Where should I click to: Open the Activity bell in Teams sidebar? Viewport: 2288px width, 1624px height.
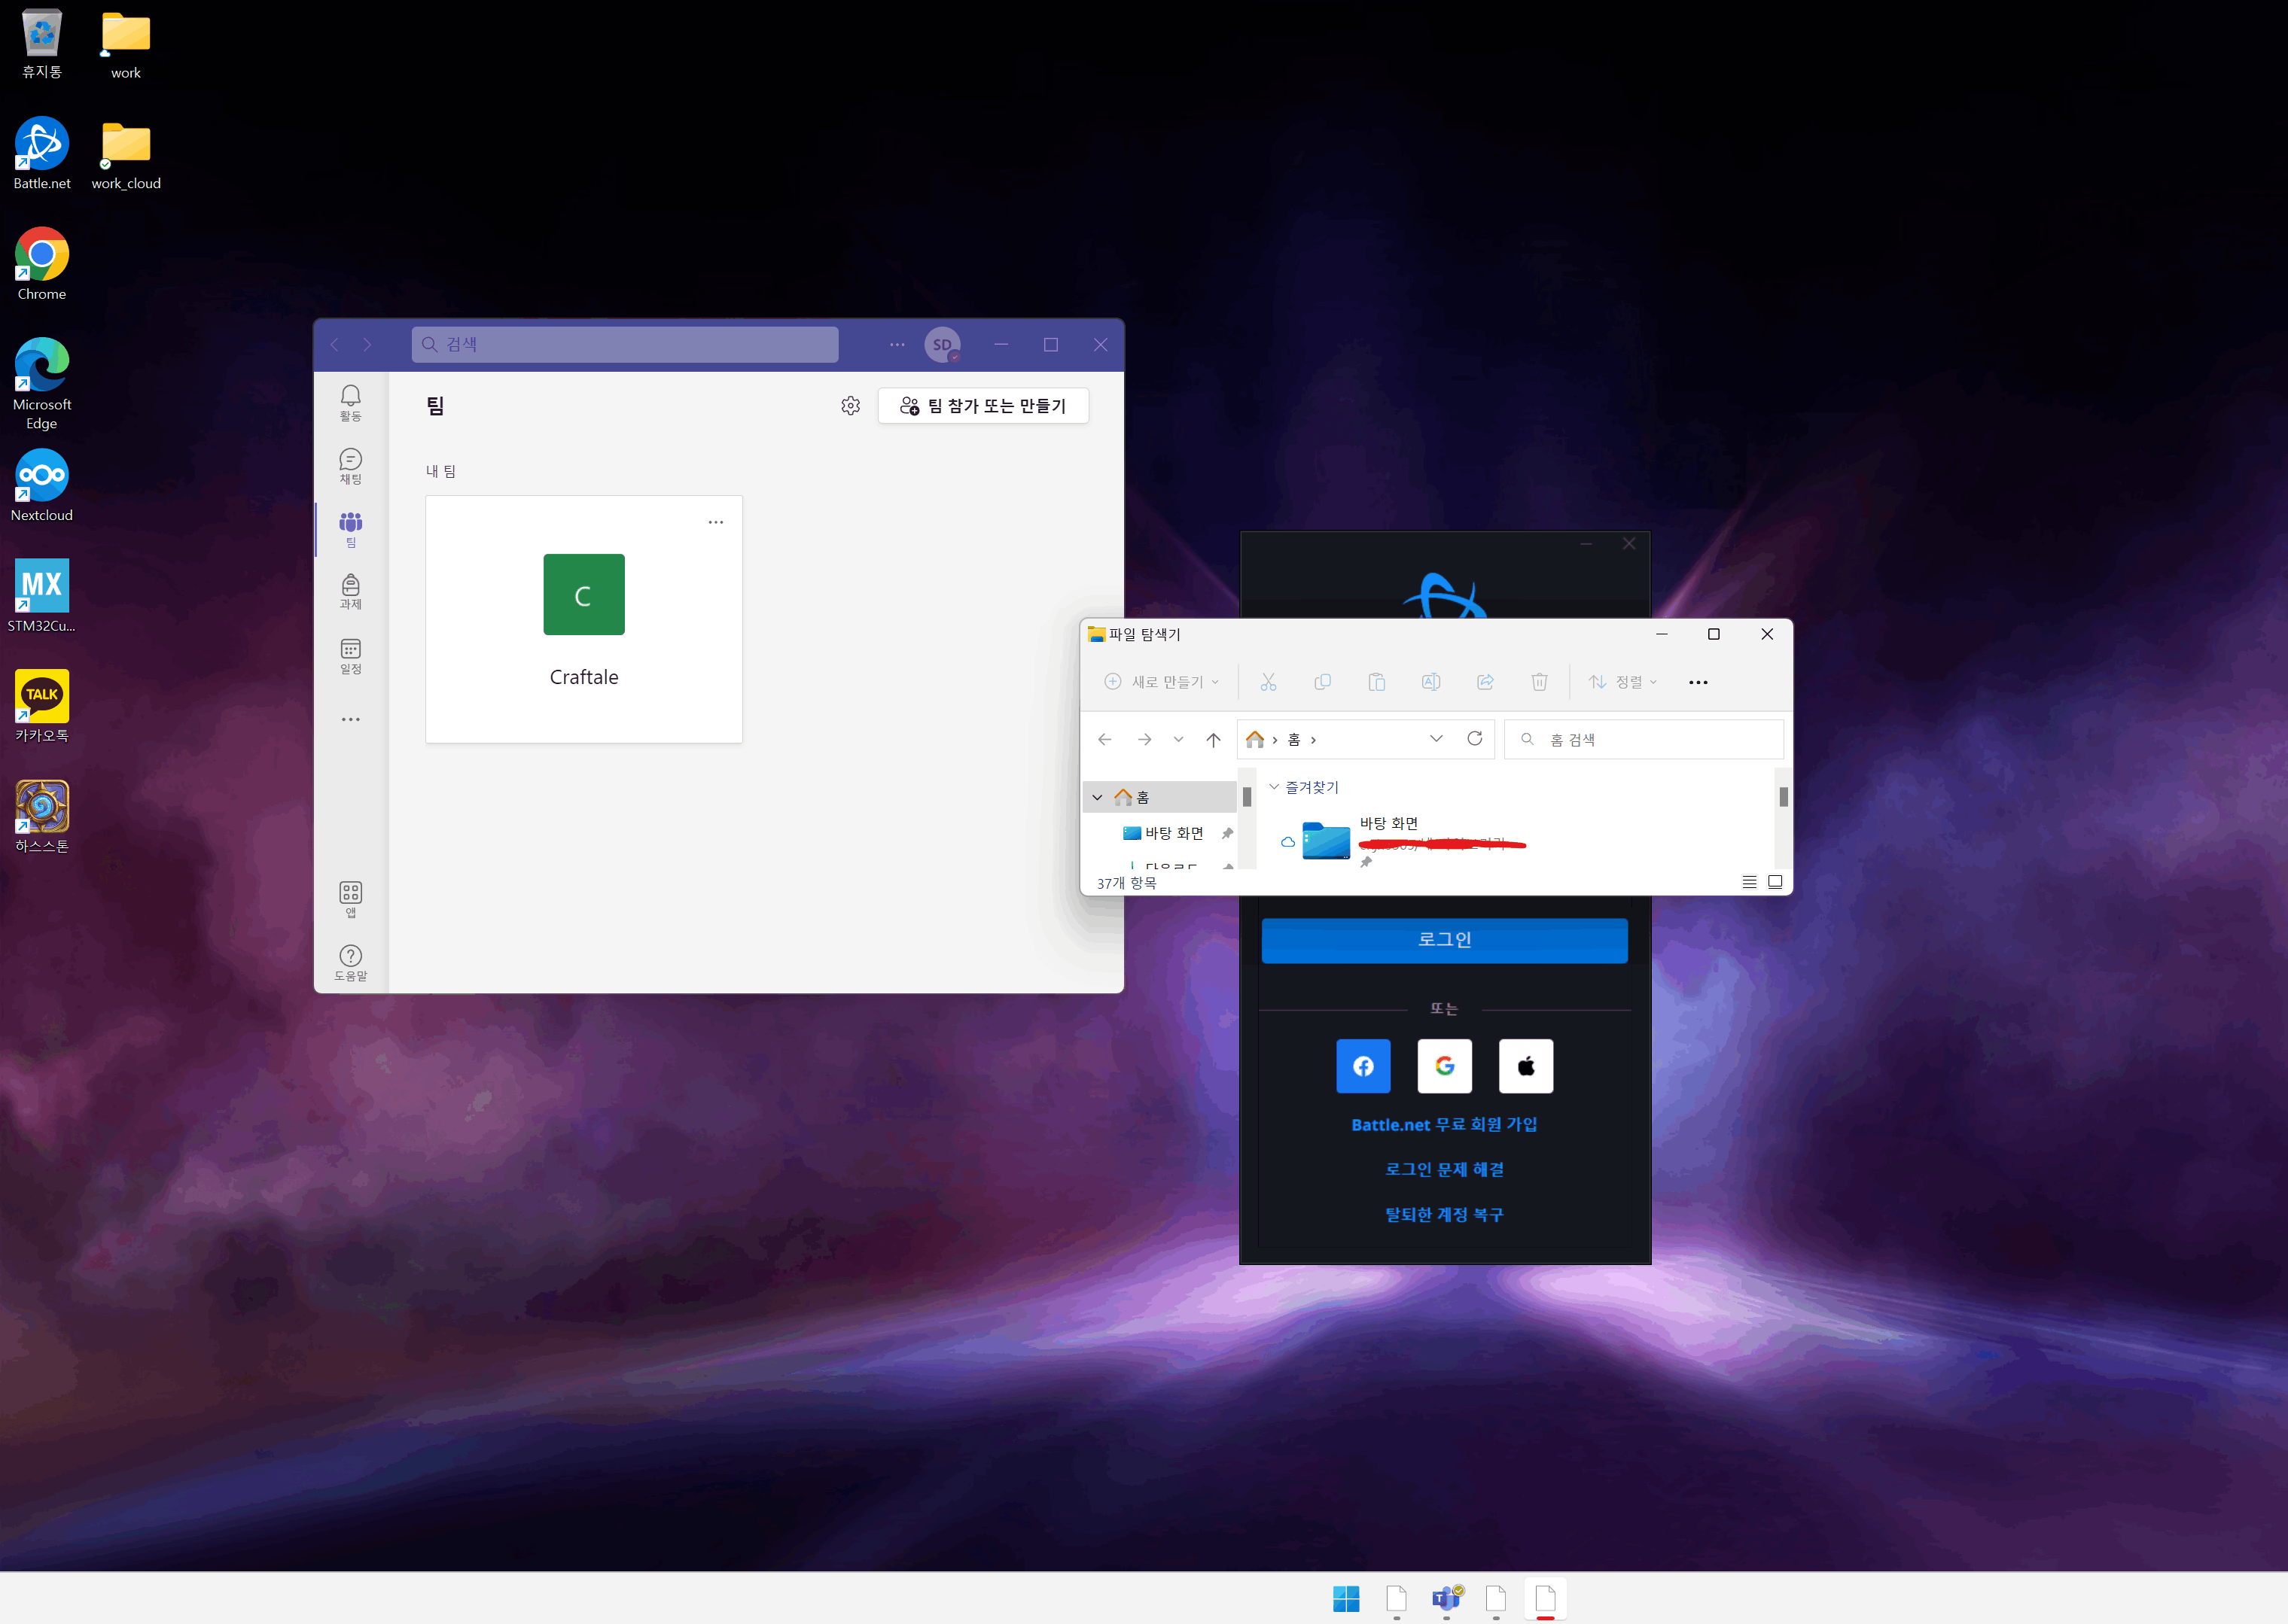pos(350,402)
